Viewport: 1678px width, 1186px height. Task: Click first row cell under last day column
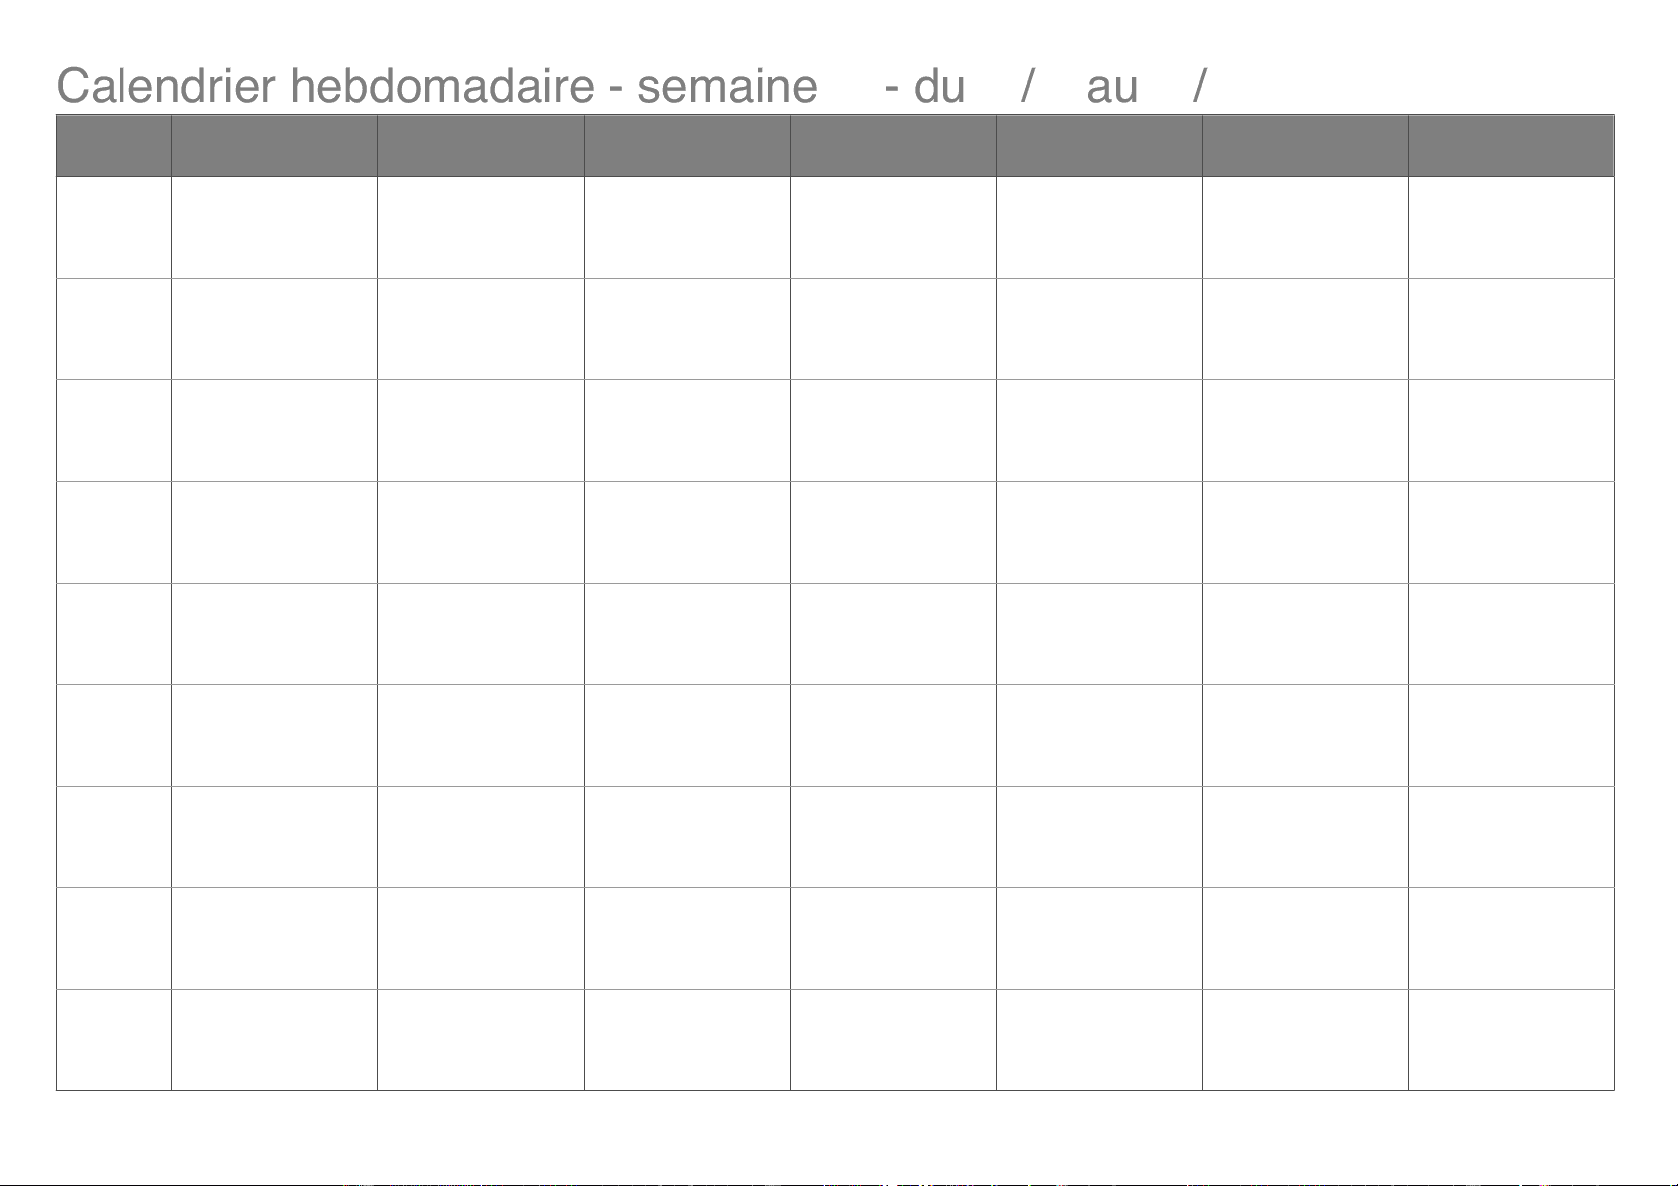coord(1511,227)
